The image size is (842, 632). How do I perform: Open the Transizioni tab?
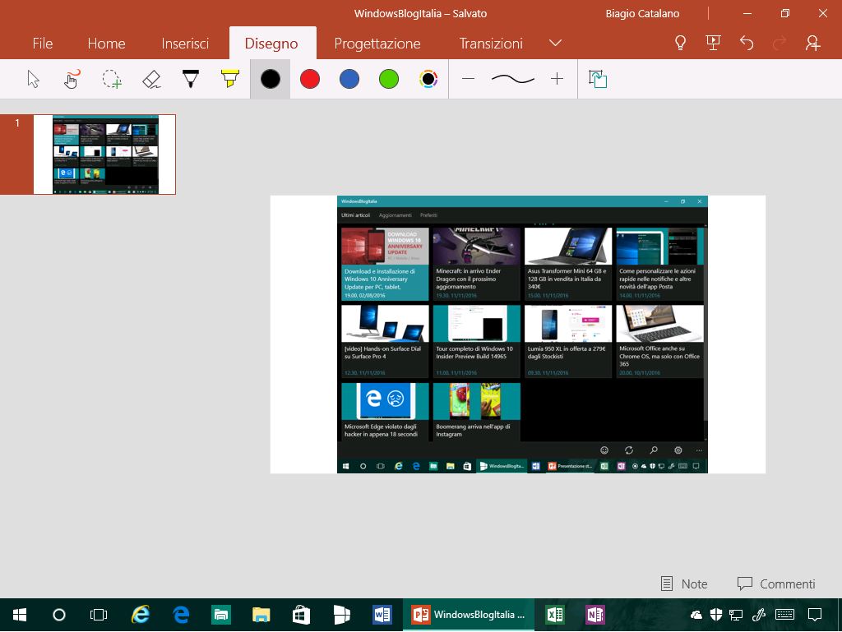[491, 44]
